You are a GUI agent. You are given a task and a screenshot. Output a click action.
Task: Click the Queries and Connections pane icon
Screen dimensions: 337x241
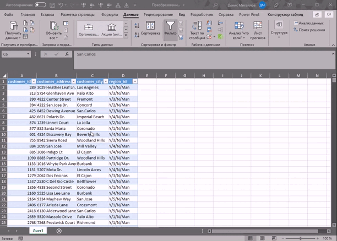(66, 23)
